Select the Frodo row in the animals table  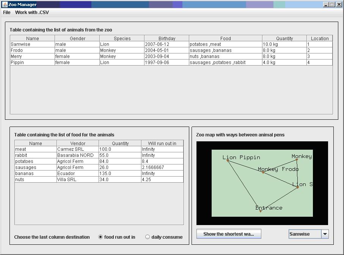point(76,50)
